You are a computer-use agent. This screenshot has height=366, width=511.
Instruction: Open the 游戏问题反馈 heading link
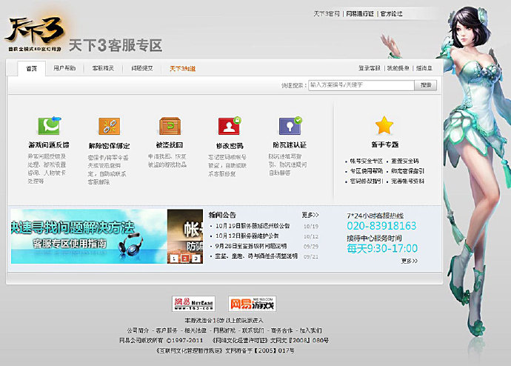pos(49,145)
